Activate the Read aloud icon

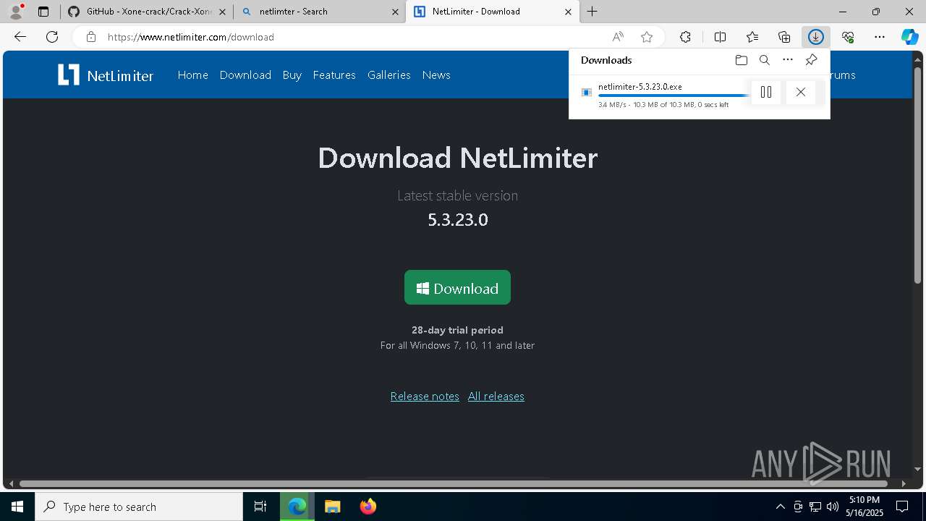(618, 37)
